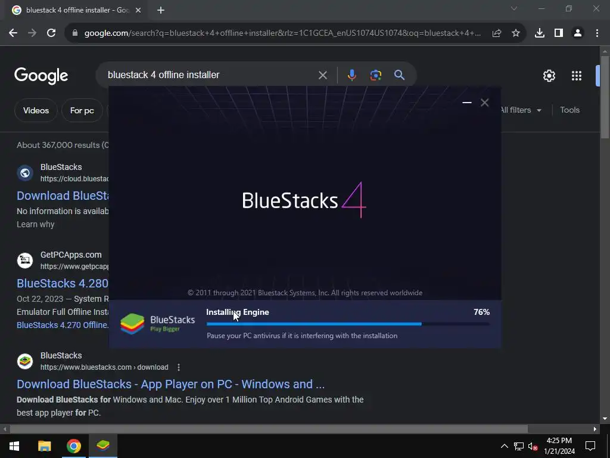This screenshot has height=458, width=610.
Task: Expand All filters dropdown
Action: pos(521,110)
